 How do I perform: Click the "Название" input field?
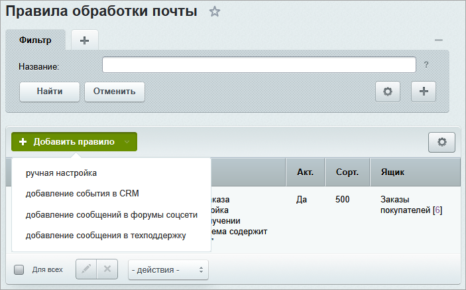tap(259, 65)
